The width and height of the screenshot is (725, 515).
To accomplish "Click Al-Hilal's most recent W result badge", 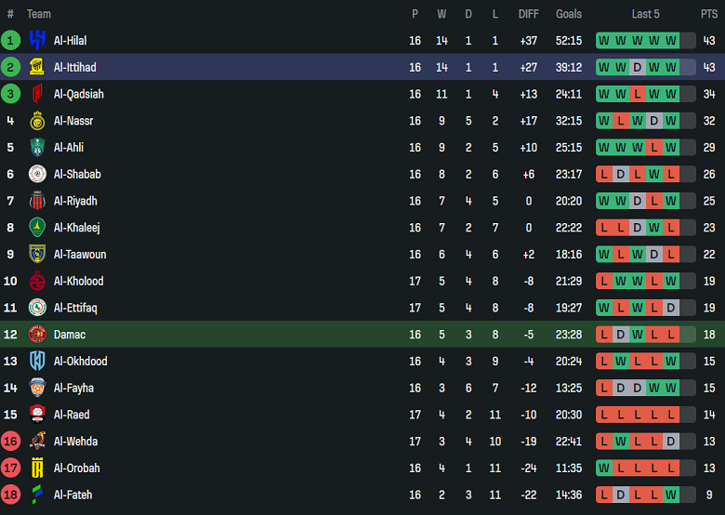I will coord(671,40).
